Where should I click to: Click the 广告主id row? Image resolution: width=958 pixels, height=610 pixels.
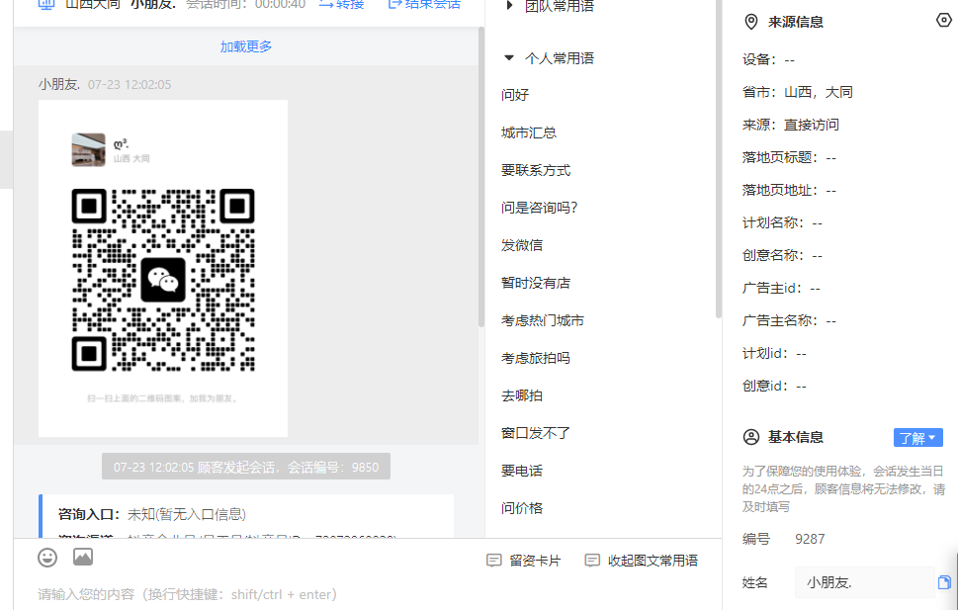781,289
